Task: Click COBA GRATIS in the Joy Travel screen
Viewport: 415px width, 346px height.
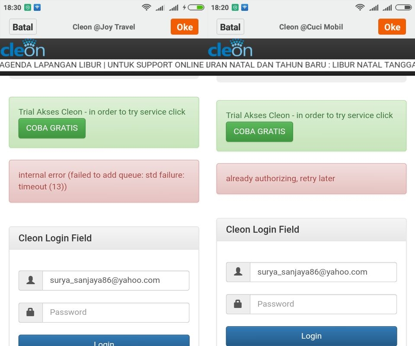Action: 52,128
